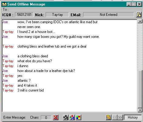The image size is (143, 122).
Task: Click the EMail field reading Not Entered
Action: (109, 15)
